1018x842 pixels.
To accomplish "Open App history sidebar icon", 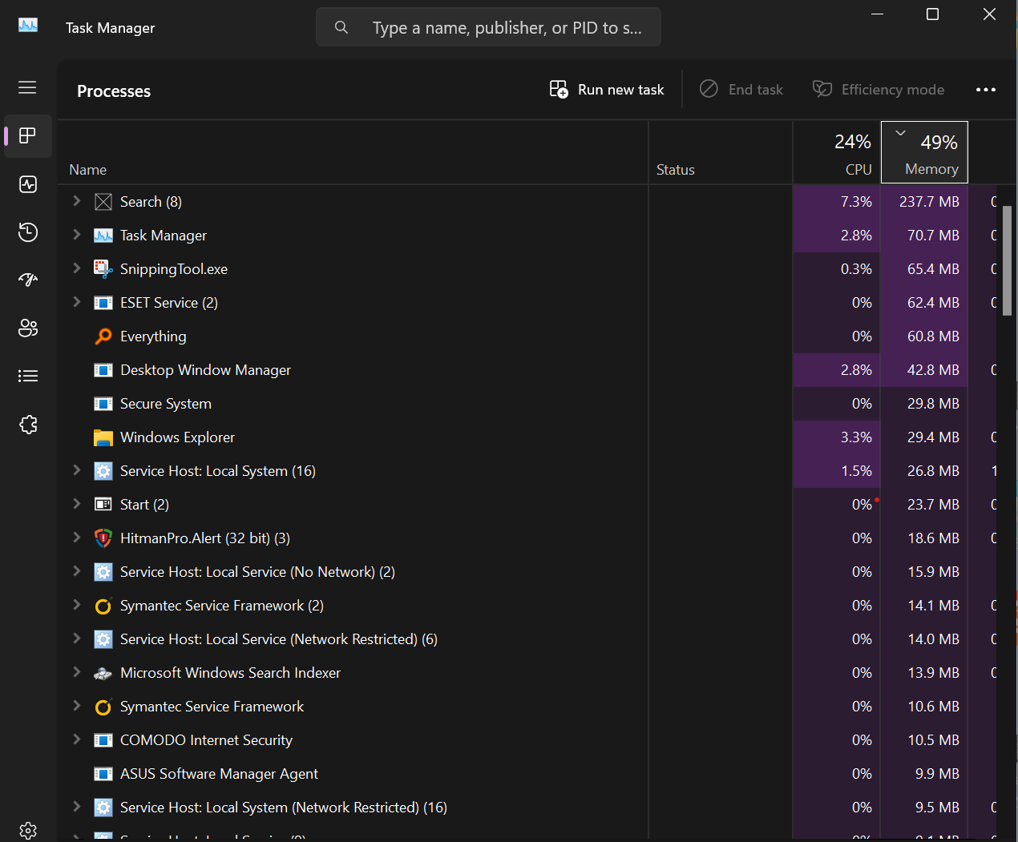I will pyautogui.click(x=28, y=232).
